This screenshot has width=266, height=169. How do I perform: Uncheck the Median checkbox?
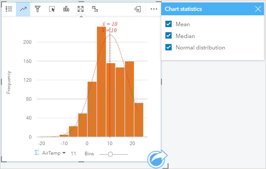coord(169,36)
